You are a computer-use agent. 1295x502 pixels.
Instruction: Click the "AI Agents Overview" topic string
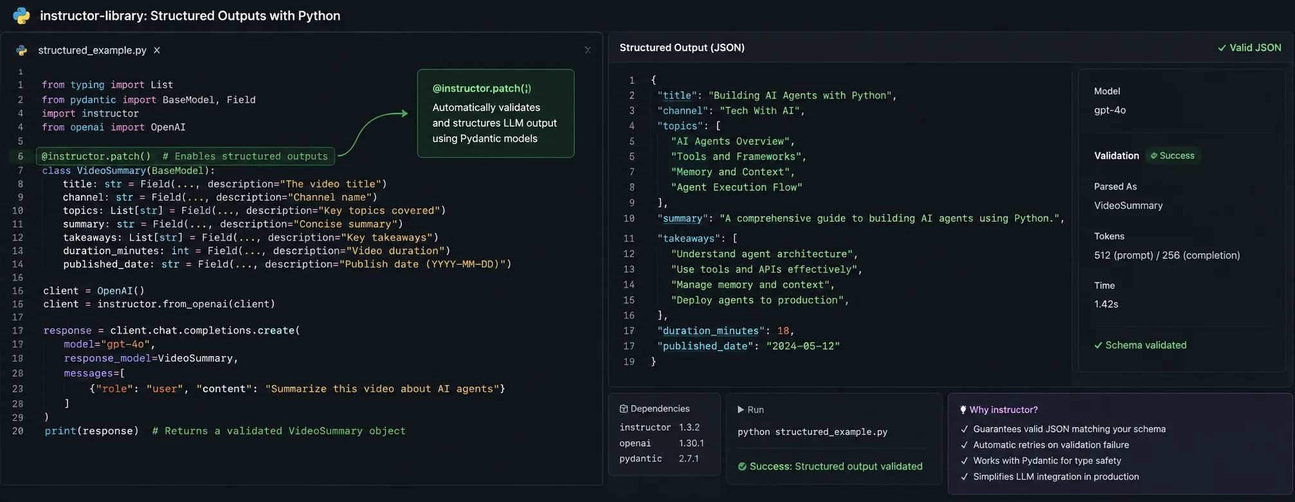(x=730, y=141)
